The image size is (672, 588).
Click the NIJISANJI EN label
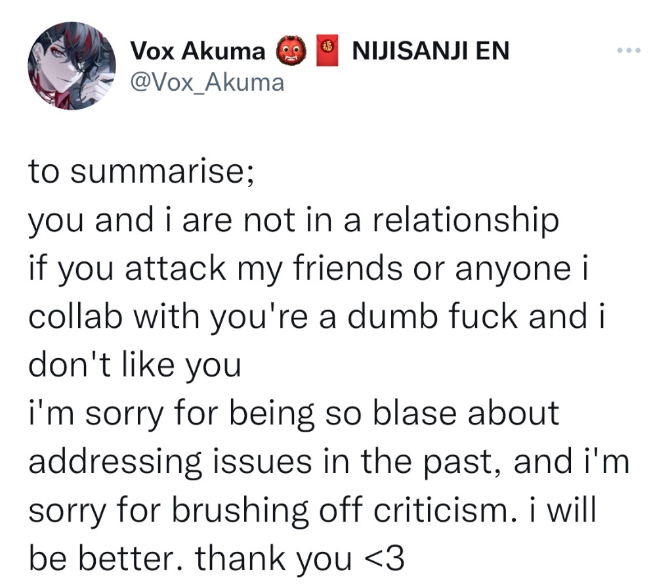[x=430, y=51]
